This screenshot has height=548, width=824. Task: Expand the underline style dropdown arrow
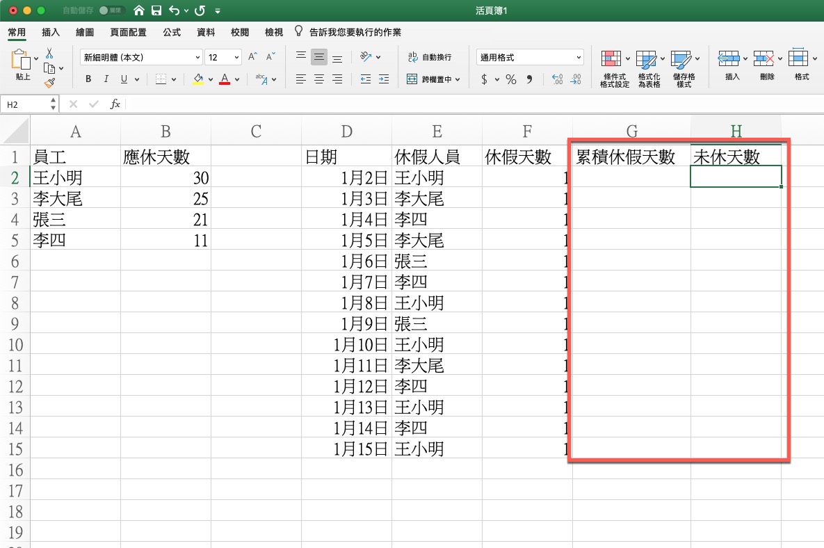tap(136, 80)
